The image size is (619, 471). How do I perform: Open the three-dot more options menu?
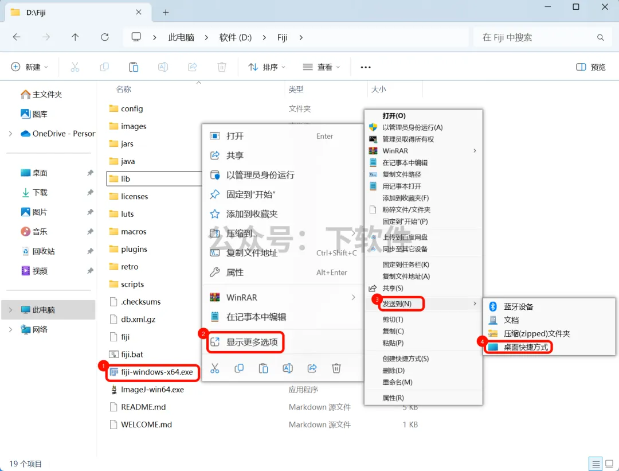tap(366, 67)
